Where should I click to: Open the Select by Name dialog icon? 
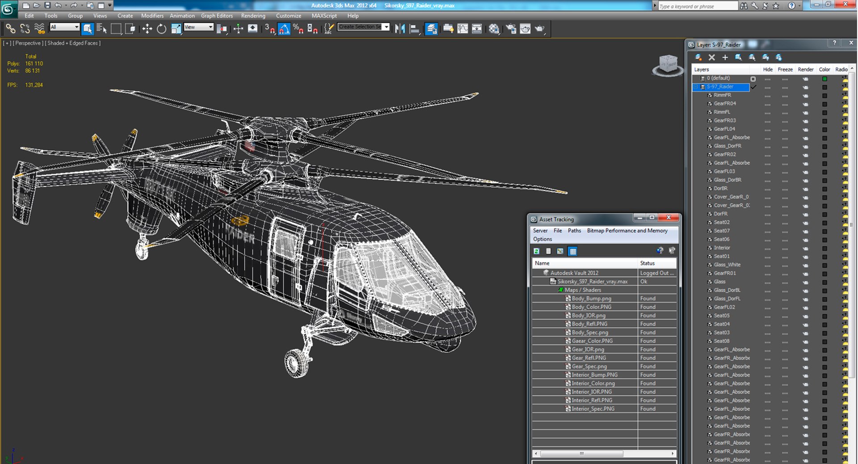[x=101, y=29]
